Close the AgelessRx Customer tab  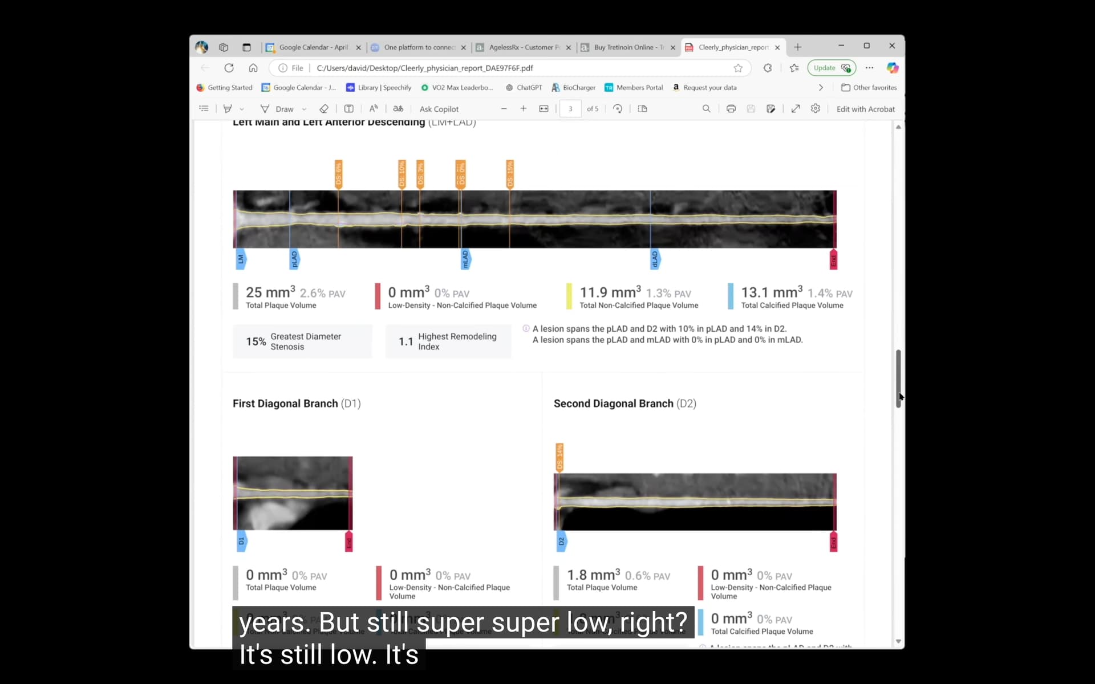tap(568, 48)
